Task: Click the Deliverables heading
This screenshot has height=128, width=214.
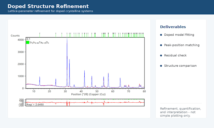Action: click(173, 27)
